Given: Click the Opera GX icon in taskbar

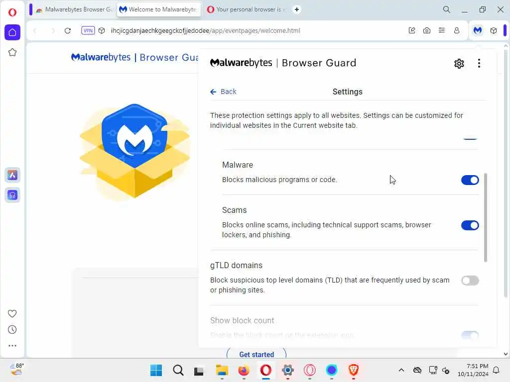Looking at the screenshot, I should point(310,370).
